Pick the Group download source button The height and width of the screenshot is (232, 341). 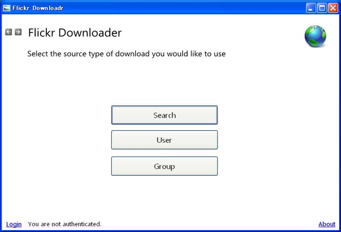coord(164,166)
